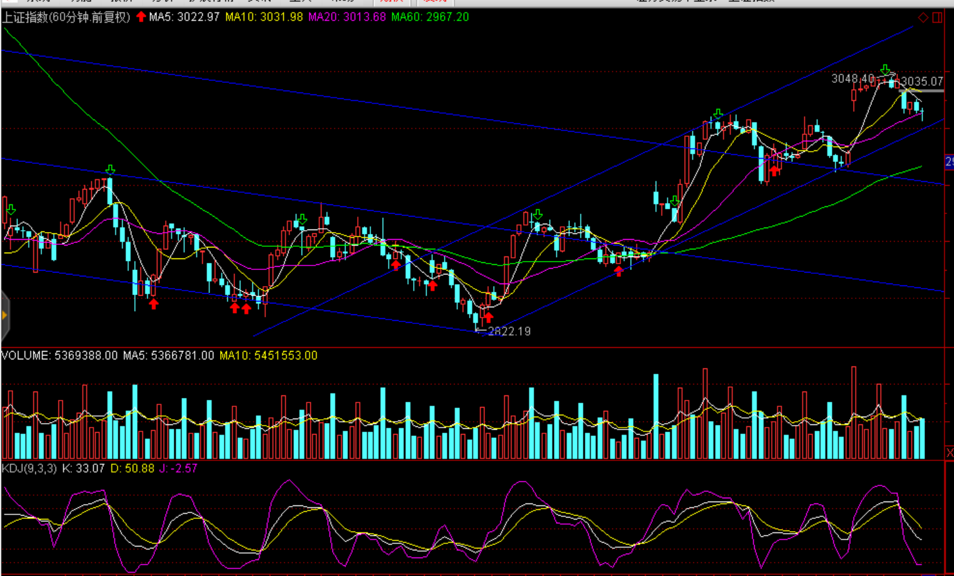Click the blue price tag on the right axis
Screen dimensions: 954x576
pyautogui.click(x=949, y=162)
